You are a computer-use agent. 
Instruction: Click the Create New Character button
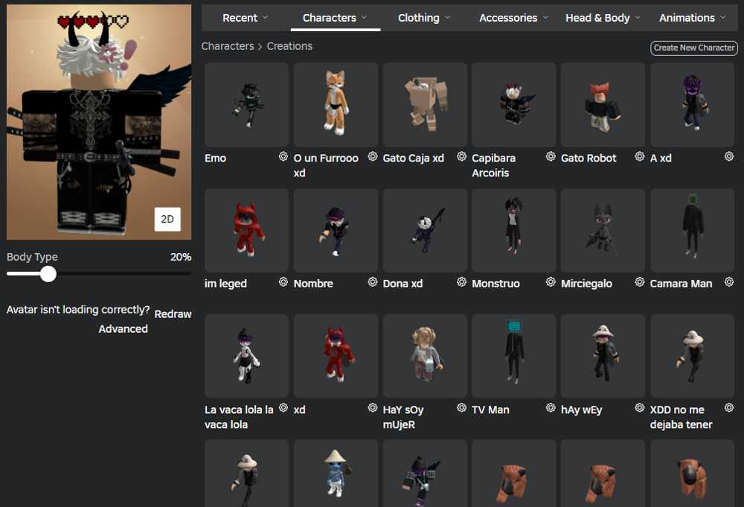[x=693, y=48]
